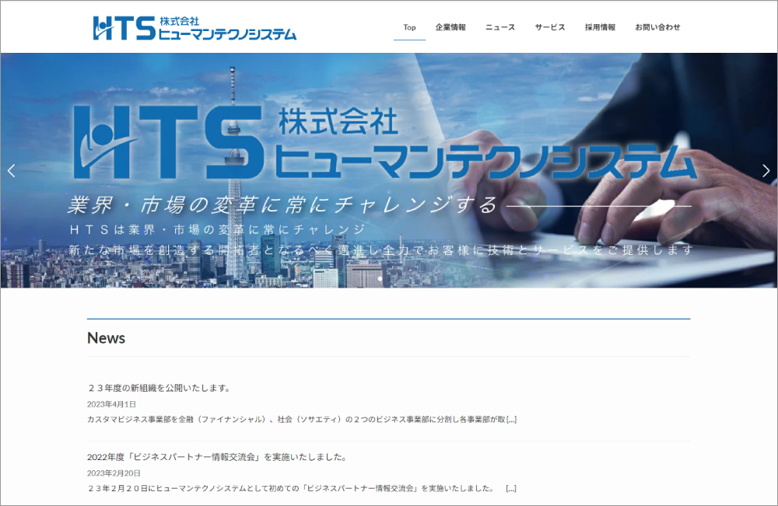Image resolution: width=778 pixels, height=506 pixels.
Task: Click [...] after the ２３年２月２０日 excerpt
Action: click(x=511, y=488)
